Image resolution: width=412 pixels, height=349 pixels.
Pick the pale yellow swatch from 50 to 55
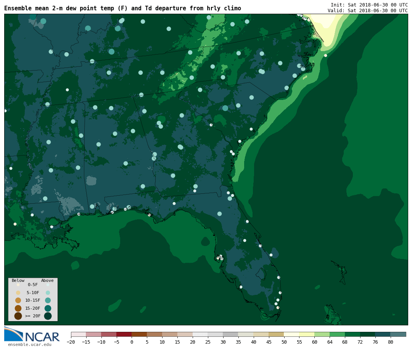click(x=292, y=334)
